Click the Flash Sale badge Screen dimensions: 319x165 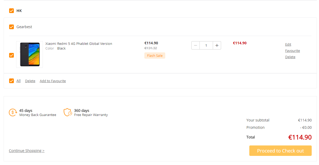pyautogui.click(x=155, y=56)
